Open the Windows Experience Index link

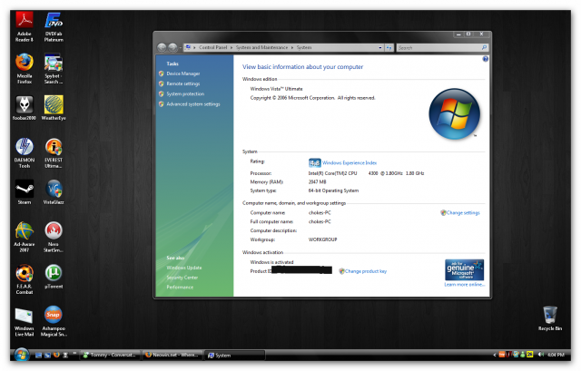(350, 163)
